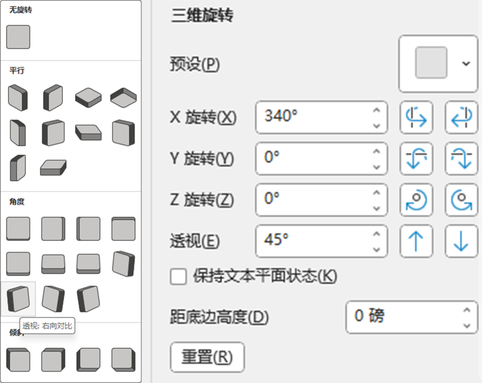The height and width of the screenshot is (383, 482).
Task: Click the 重置(R) reset button
Action: (208, 357)
